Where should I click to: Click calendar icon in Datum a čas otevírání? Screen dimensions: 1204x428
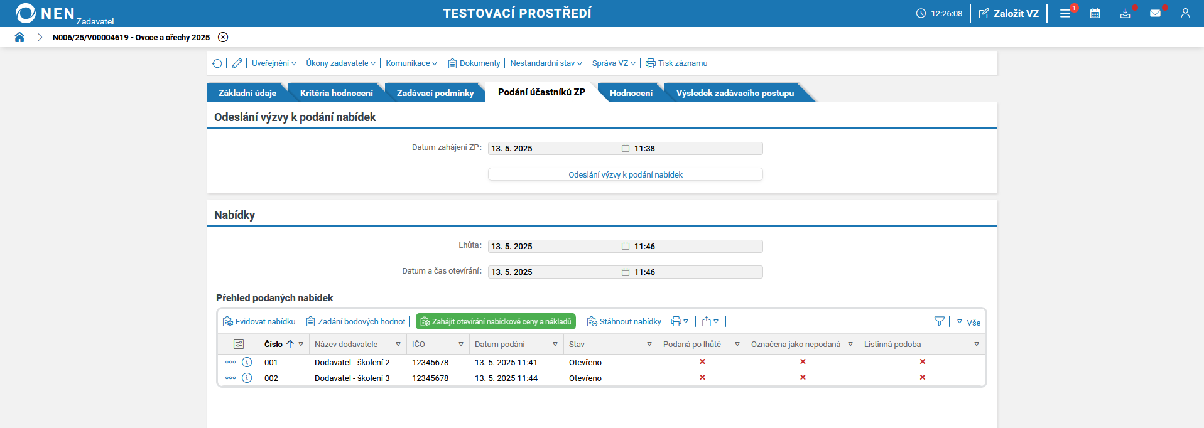pos(626,272)
